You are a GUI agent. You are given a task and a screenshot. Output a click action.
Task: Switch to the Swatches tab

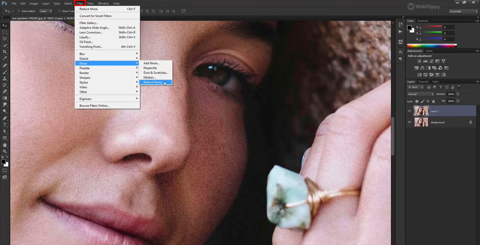coord(423,21)
